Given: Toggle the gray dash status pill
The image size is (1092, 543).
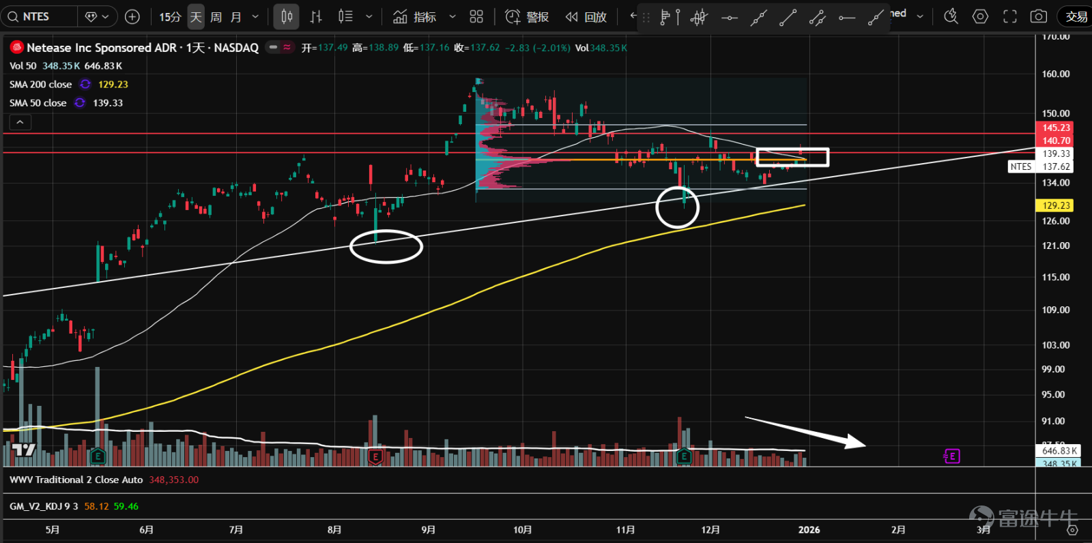Looking at the screenshot, I should (273, 47).
